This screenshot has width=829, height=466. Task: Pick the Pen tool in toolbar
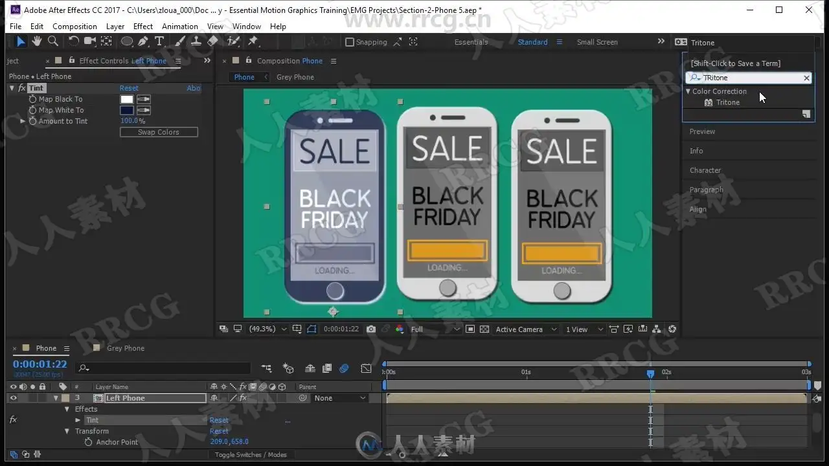(143, 41)
